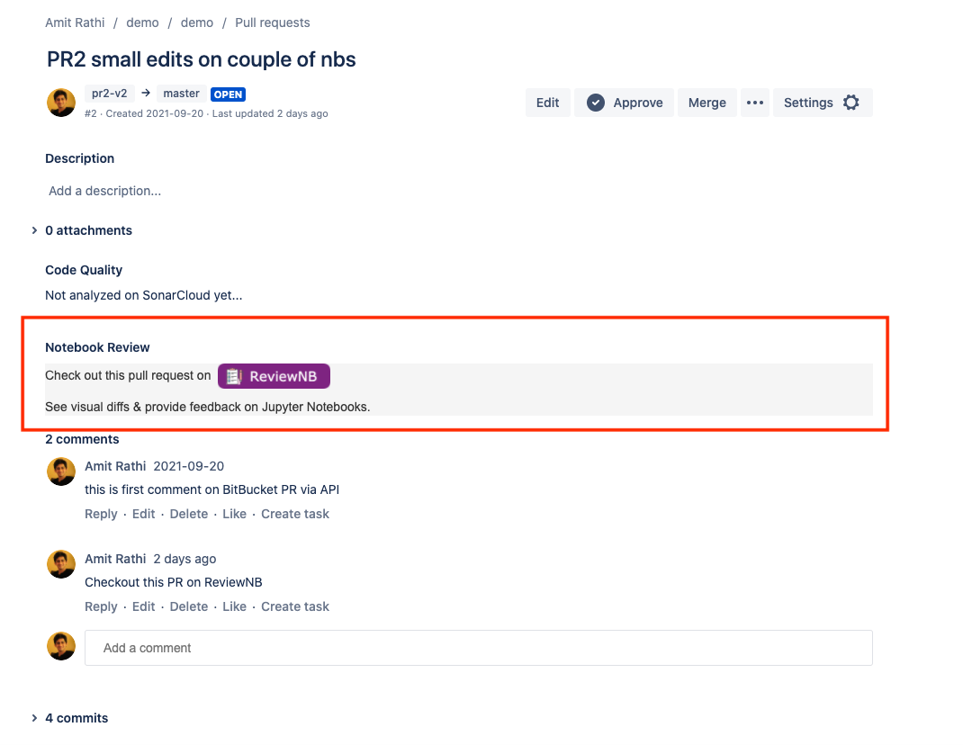The image size is (963, 745).
Task: Click the Code Quality heading
Action: [84, 270]
